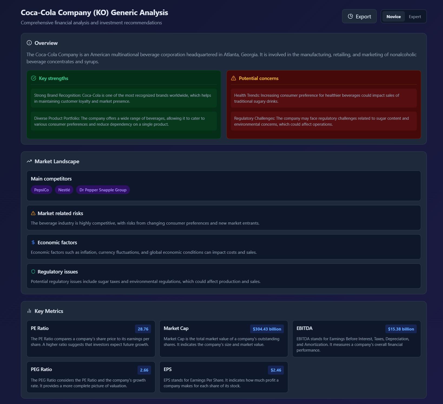The height and width of the screenshot is (404, 443).
Task: Click the Overview company description paragraph
Action: click(x=221, y=58)
